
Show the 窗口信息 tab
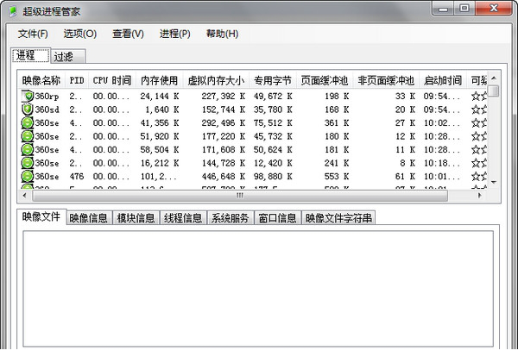click(x=277, y=218)
